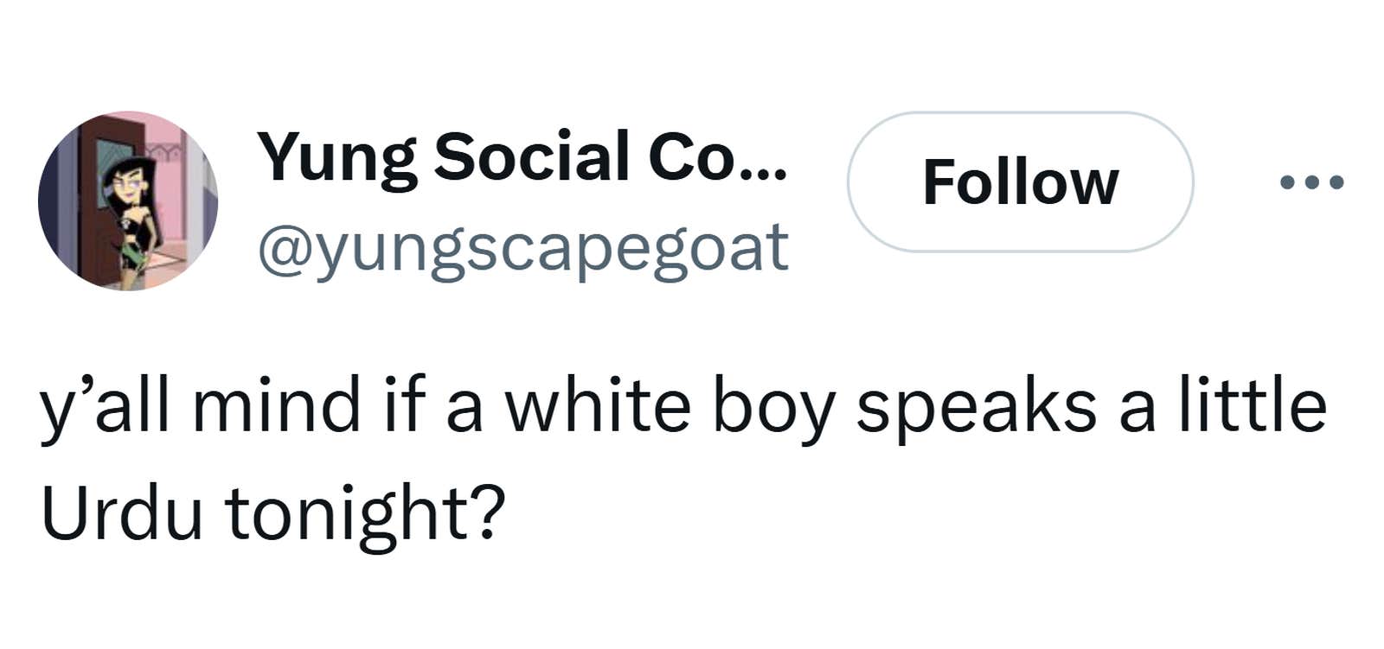This screenshot has height=649, width=1384.
Task: Click the Yung Social Co profile avatar
Action: point(128,200)
